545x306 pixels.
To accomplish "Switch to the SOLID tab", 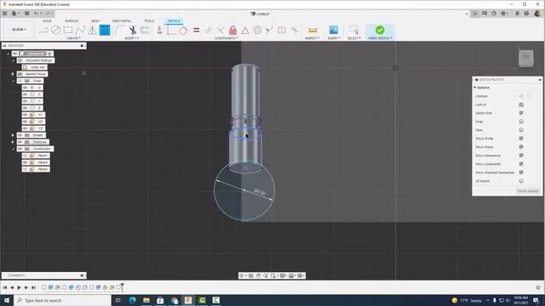I will coord(47,21).
